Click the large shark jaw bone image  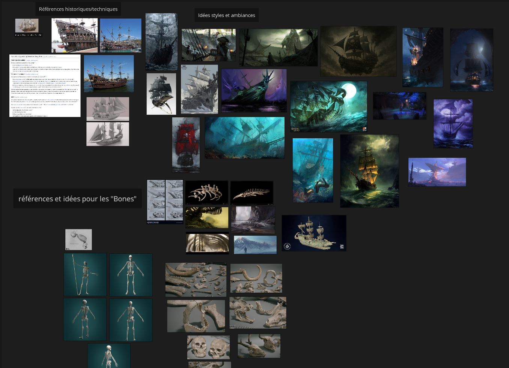tap(196, 316)
